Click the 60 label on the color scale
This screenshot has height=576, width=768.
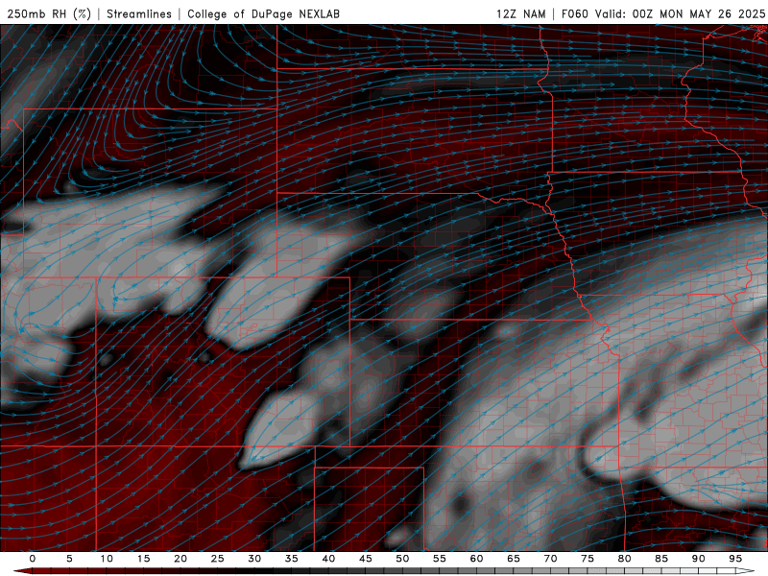click(x=476, y=559)
